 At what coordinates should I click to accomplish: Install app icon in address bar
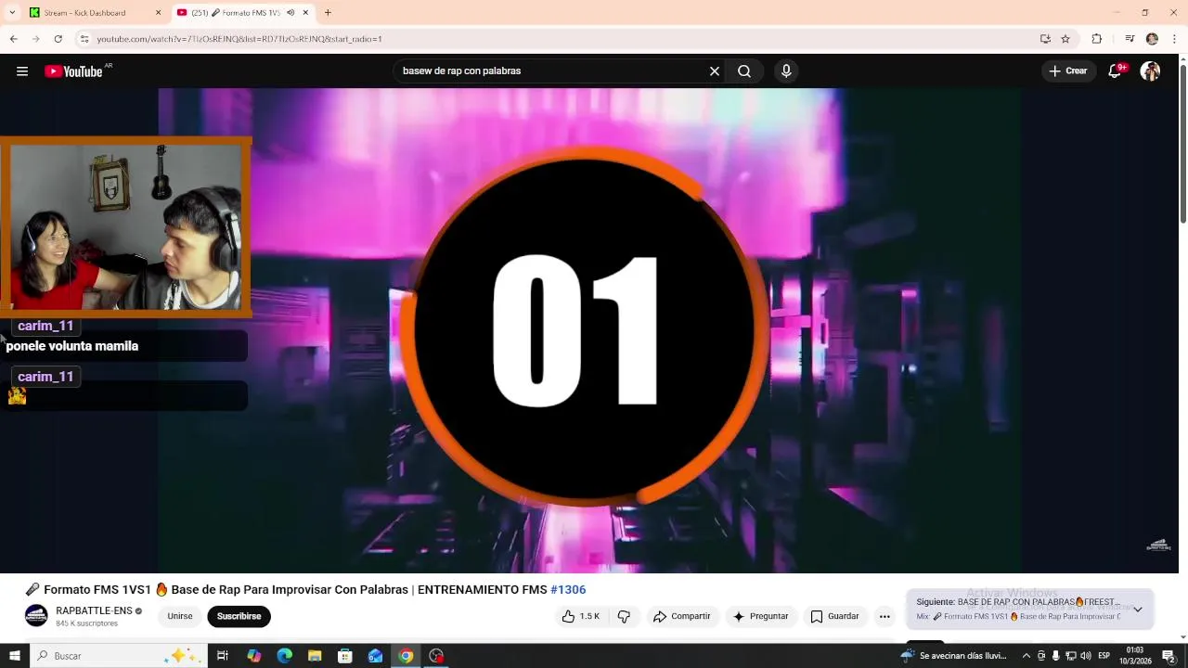click(x=1045, y=39)
